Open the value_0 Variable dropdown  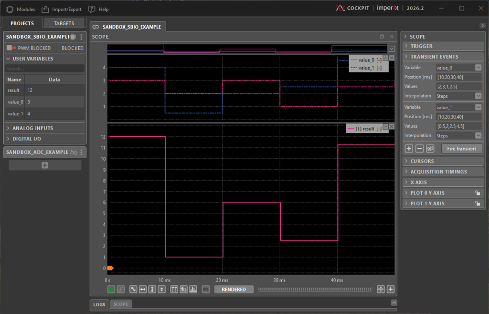[478, 68]
